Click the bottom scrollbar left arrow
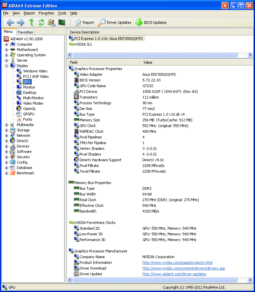The width and height of the screenshot is (255, 292). coord(70,280)
